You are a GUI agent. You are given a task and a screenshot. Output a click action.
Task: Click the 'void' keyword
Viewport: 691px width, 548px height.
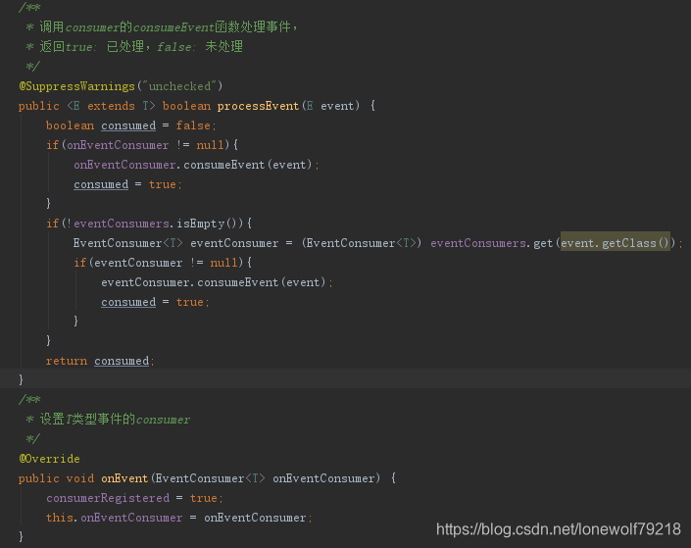pos(80,478)
